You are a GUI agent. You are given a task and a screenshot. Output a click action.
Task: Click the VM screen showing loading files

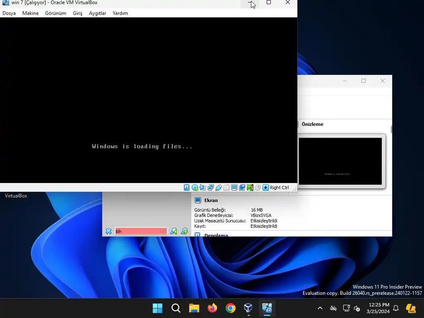149,100
